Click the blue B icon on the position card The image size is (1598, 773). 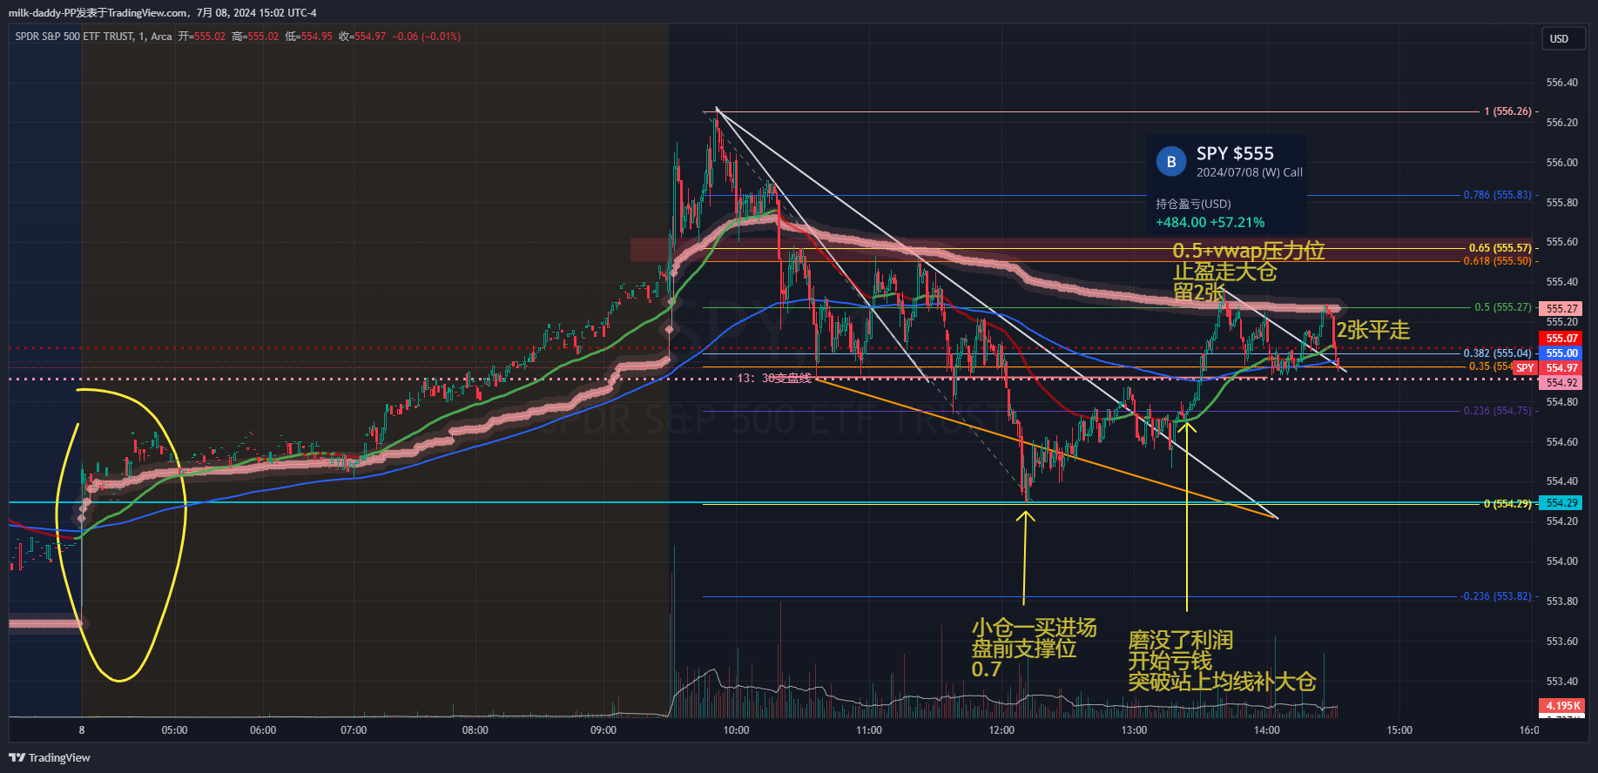1170,162
